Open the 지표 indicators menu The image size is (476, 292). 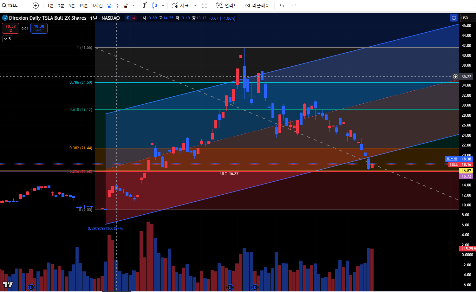pos(181,5)
